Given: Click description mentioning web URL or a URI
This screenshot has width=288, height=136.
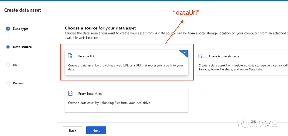Looking at the screenshot, I should pos(125,67).
